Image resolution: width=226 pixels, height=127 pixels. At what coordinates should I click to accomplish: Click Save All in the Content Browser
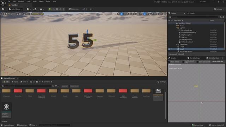(24, 82)
